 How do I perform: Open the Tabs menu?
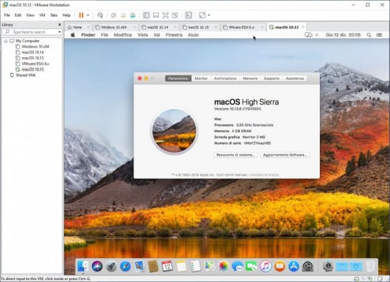click(54, 15)
